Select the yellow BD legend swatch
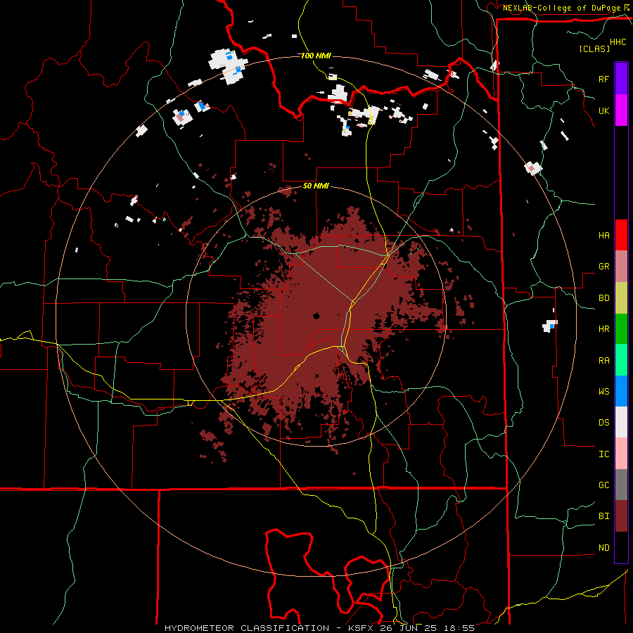This screenshot has width=633, height=633. point(621,298)
